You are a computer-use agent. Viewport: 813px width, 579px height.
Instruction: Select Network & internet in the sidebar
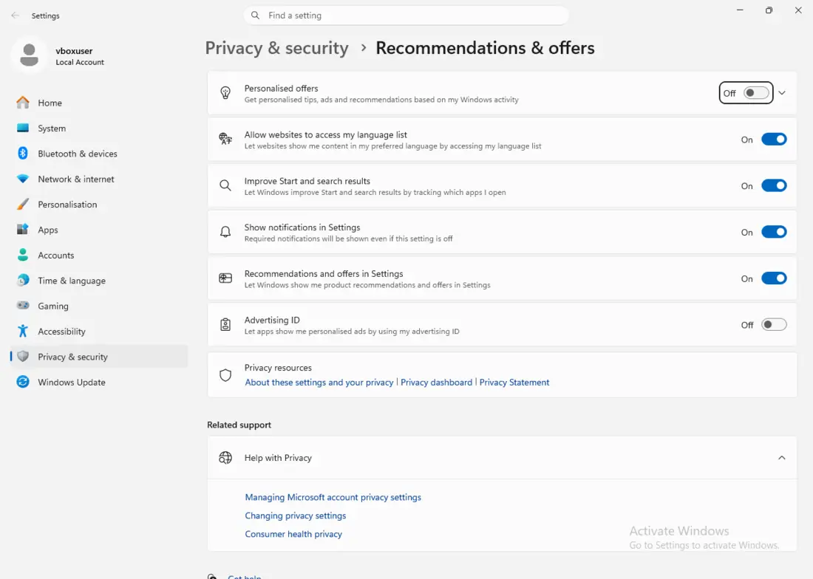click(x=99, y=179)
